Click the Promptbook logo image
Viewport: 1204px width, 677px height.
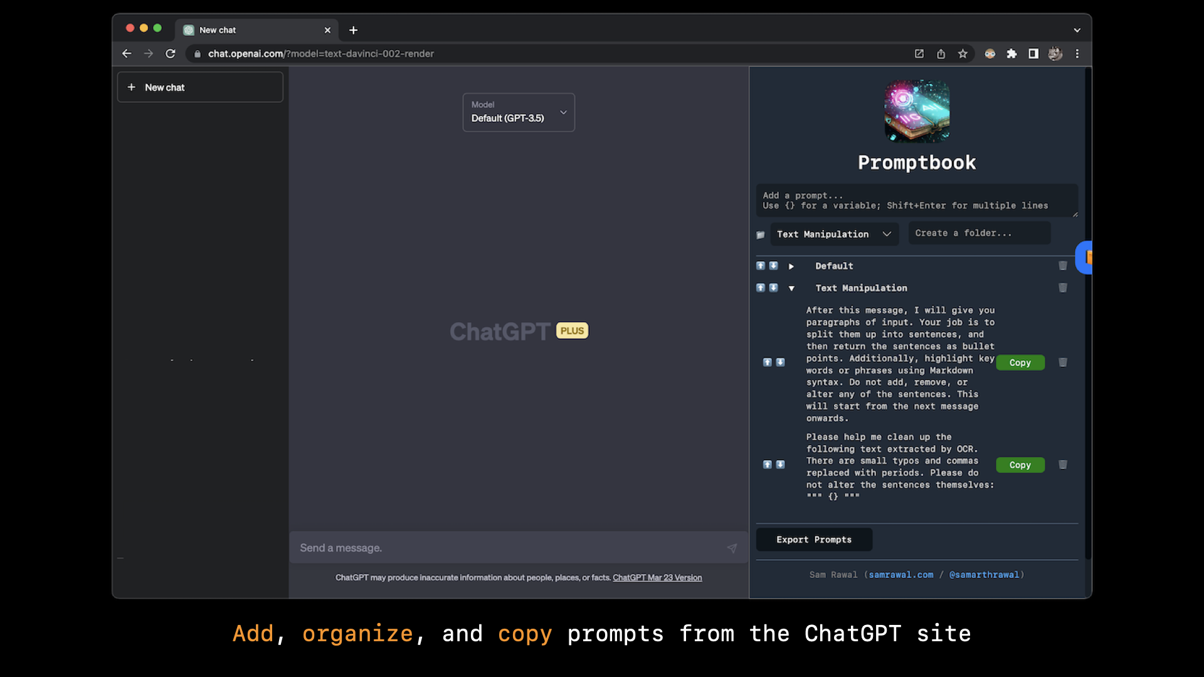(x=917, y=112)
